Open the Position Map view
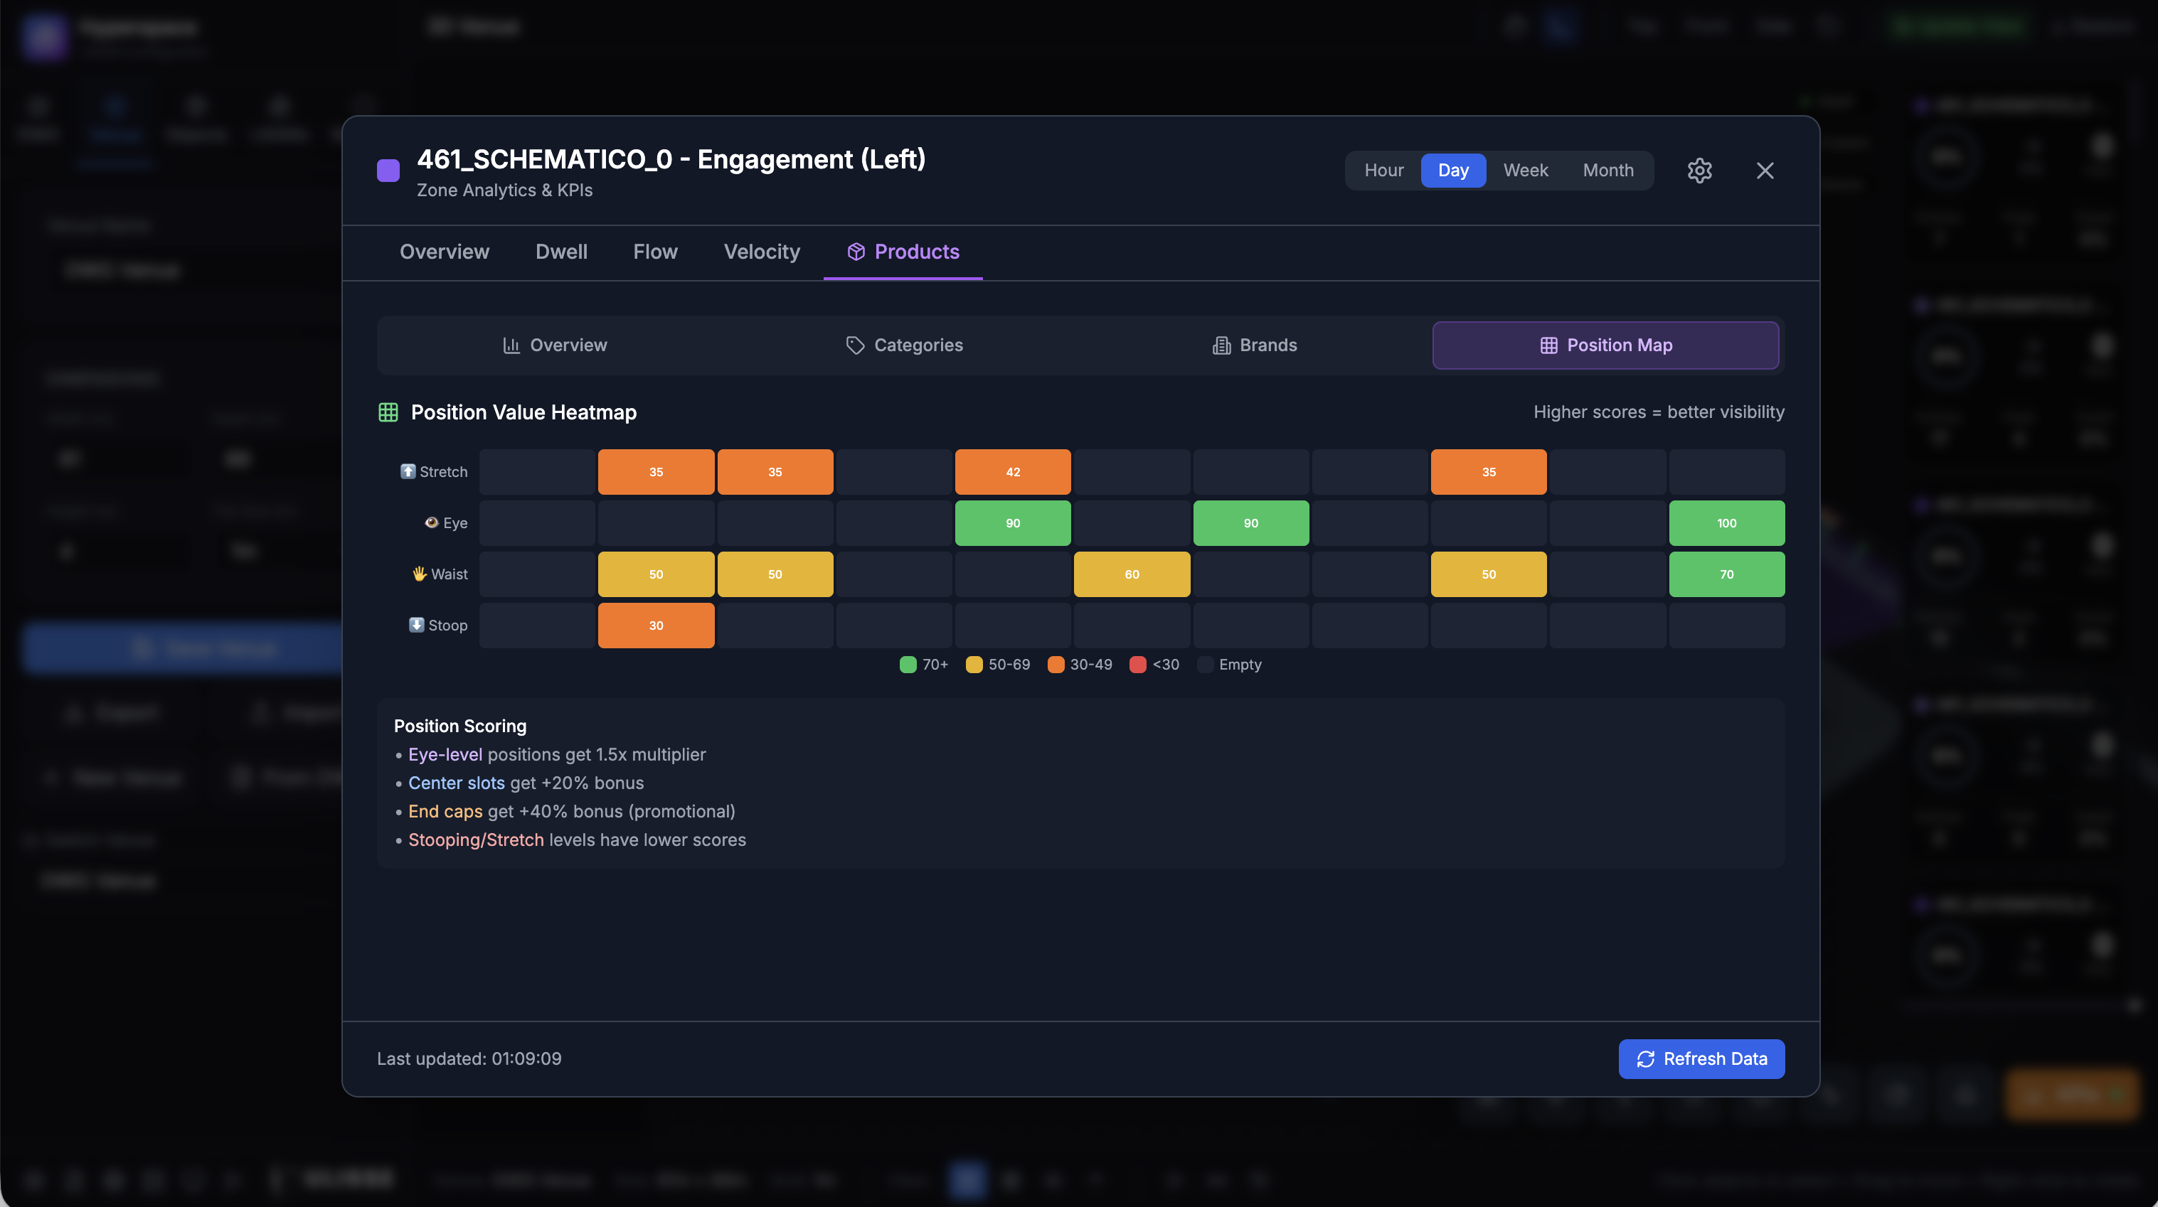2158x1207 pixels. (x=1604, y=345)
